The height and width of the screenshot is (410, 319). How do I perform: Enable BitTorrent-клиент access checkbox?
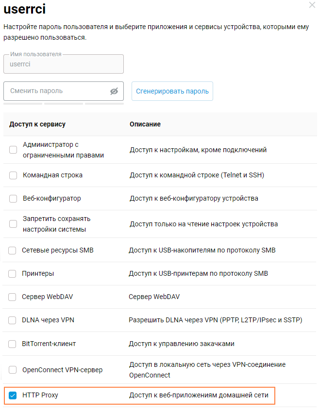(x=12, y=344)
